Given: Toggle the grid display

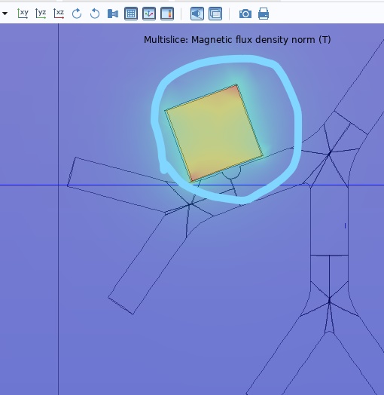Looking at the screenshot, I should click(x=131, y=14).
